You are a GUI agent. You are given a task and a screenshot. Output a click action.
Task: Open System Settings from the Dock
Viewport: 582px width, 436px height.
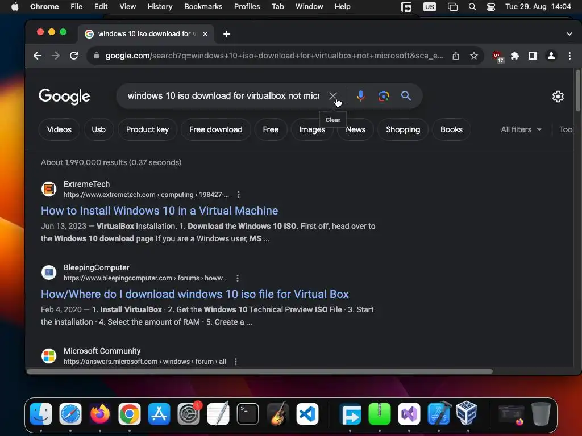pos(189,414)
